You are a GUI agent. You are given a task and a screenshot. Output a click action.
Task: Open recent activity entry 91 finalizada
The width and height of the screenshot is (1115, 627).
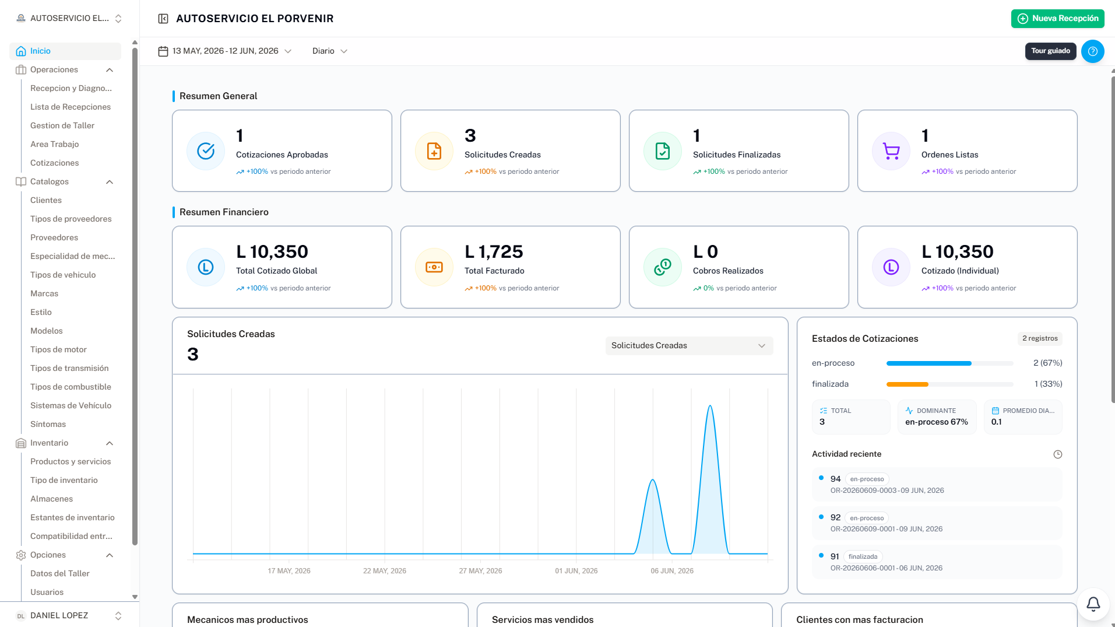click(937, 562)
